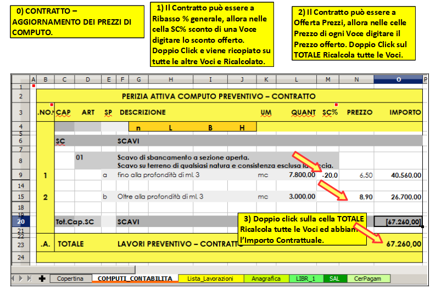
Task: Select row 20 header
Action: pos(21,221)
